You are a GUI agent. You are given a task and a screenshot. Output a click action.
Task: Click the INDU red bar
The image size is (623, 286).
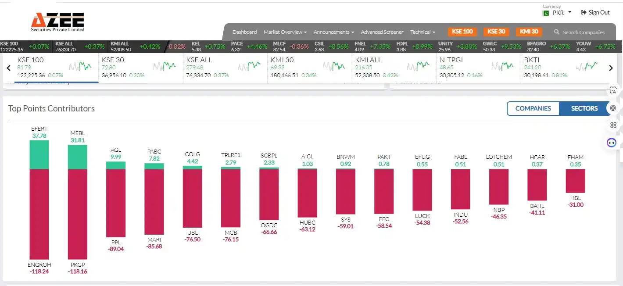(461, 189)
